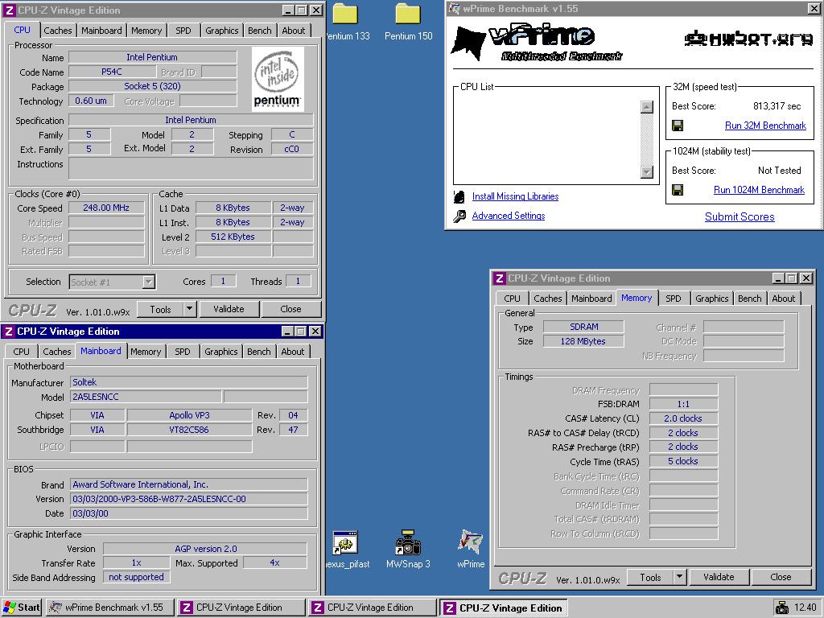
Task: Click the empty CPU List box
Action: point(547,138)
